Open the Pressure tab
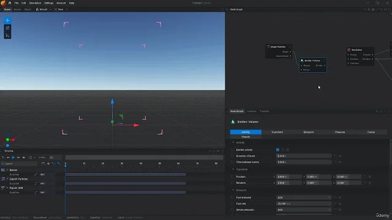Screen dimensions: 392x220 pos(340,132)
